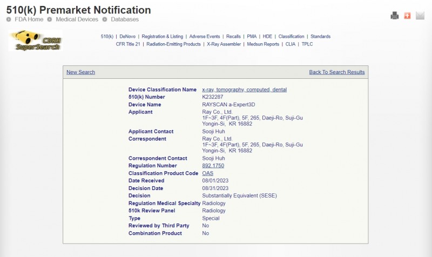The width and height of the screenshot is (432, 257).
Task: Open Databases breadcrumb link
Action: click(x=125, y=19)
